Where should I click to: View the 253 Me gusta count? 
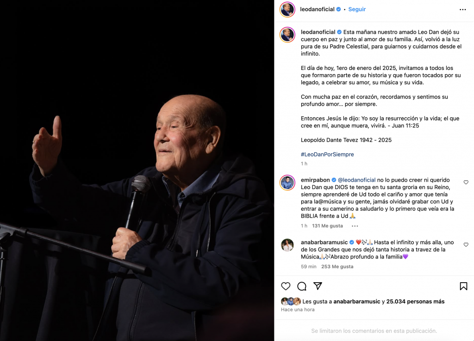(337, 266)
